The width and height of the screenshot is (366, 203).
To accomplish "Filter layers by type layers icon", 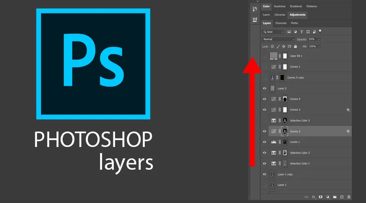I will tap(302, 32).
